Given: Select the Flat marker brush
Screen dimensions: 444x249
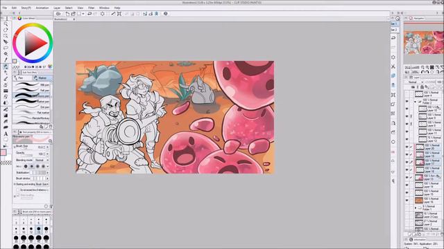Looking at the screenshot, I should point(32,112).
